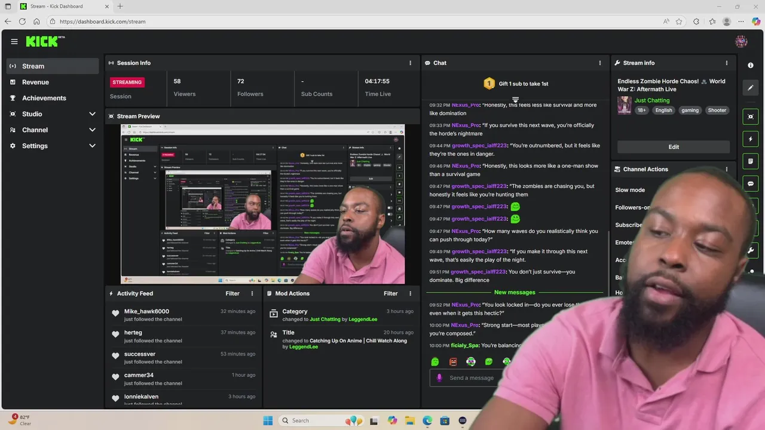Screen dimensions: 765x430
Task: Open the Chat panel three-dot menu
Action: point(600,63)
